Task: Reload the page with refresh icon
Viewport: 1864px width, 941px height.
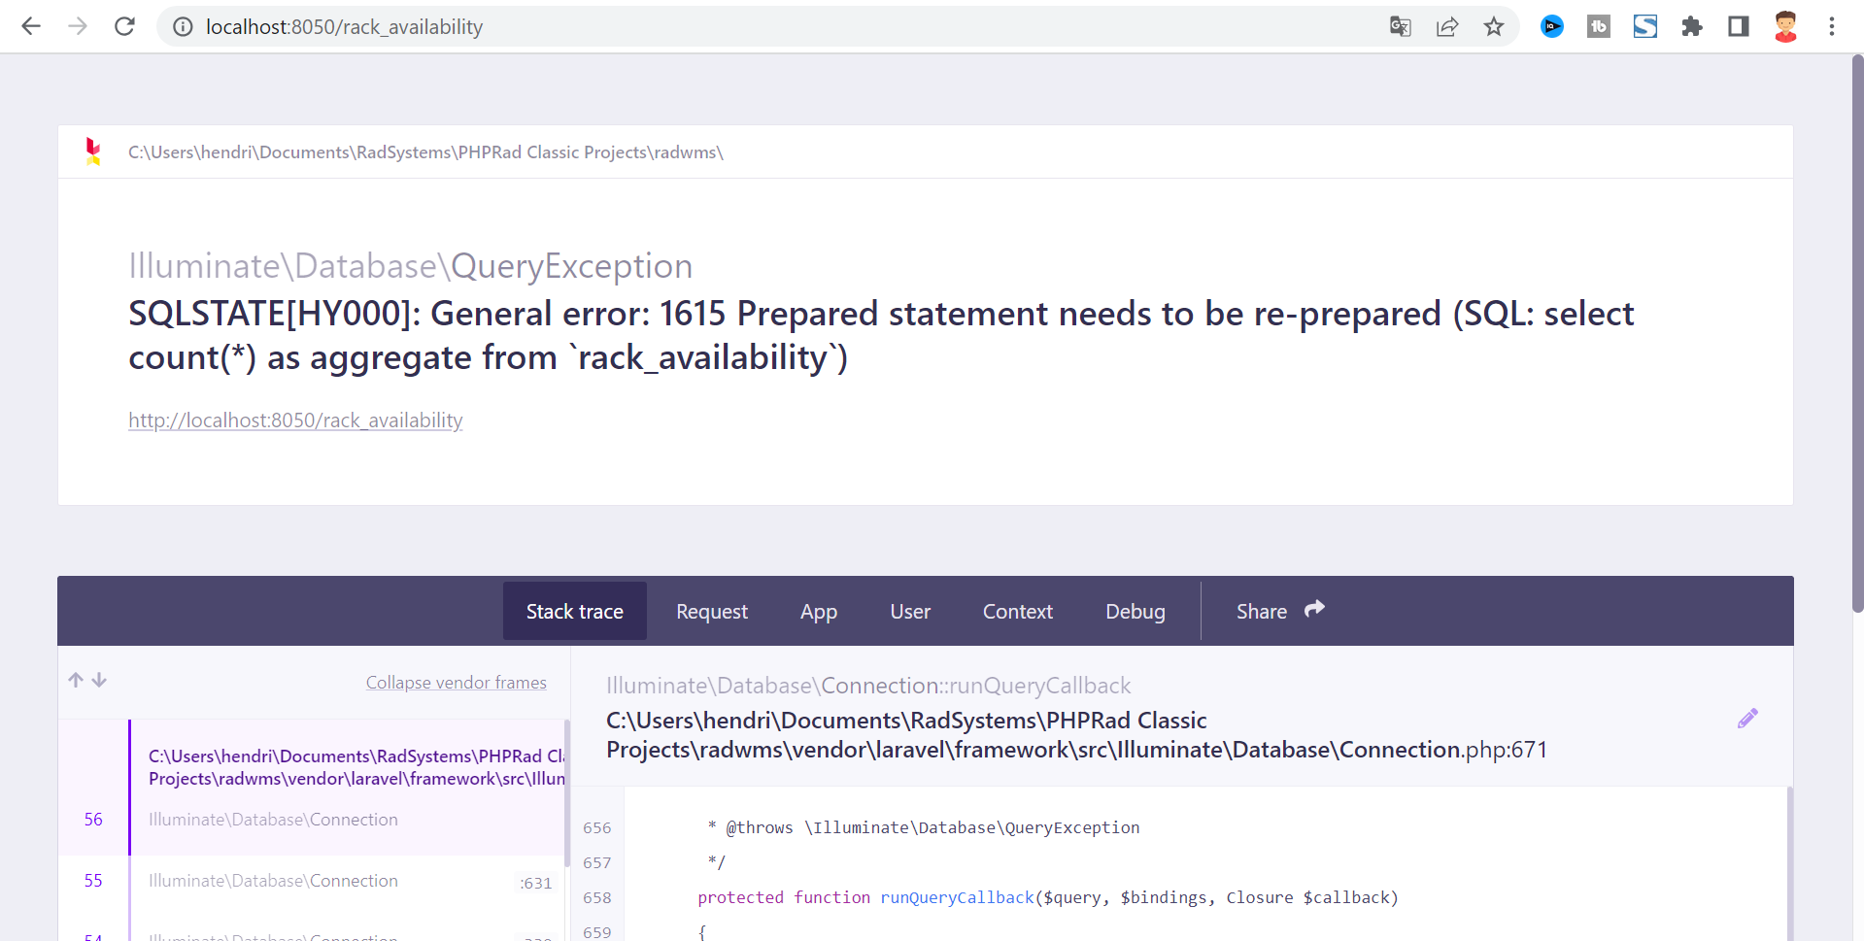Action: [124, 26]
